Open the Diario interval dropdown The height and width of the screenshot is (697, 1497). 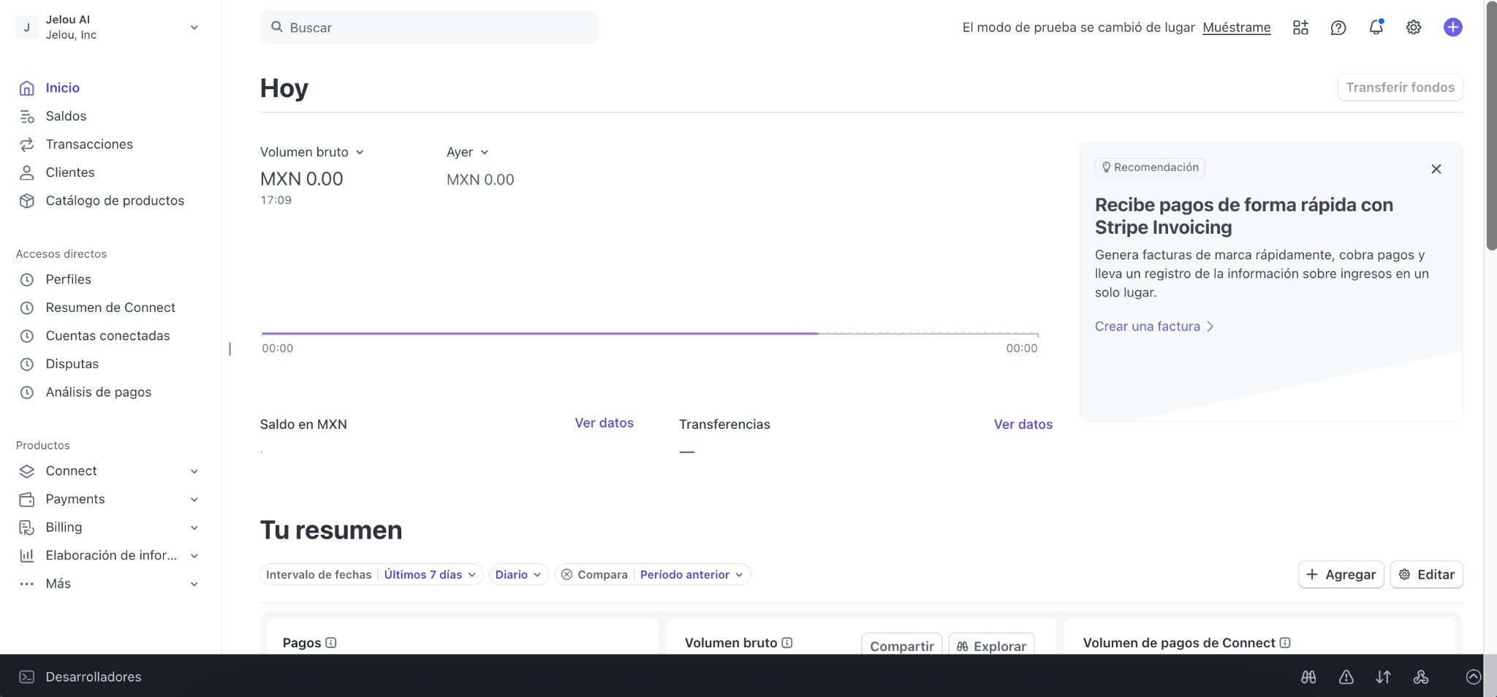point(518,574)
